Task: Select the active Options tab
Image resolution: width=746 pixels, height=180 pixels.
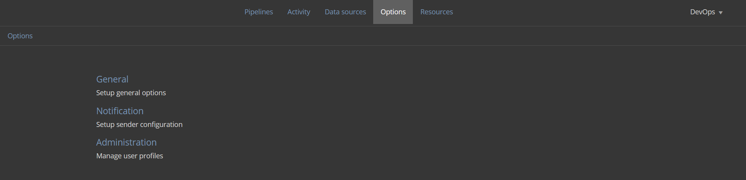Action: [x=393, y=12]
